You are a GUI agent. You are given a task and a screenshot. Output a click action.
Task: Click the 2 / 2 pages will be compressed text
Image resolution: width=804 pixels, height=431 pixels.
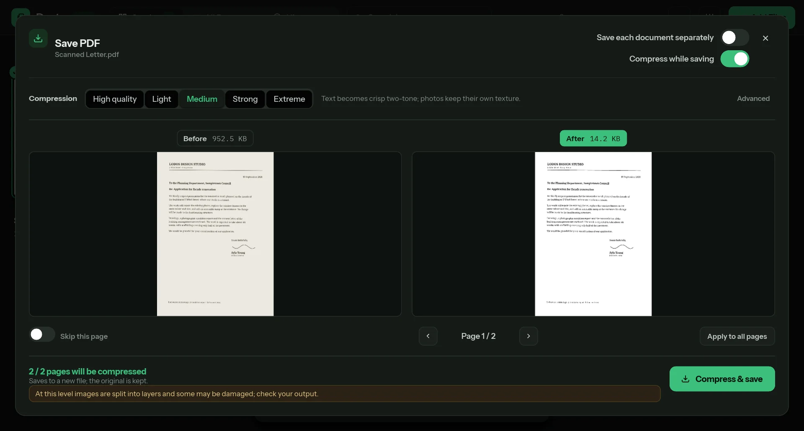pos(88,372)
